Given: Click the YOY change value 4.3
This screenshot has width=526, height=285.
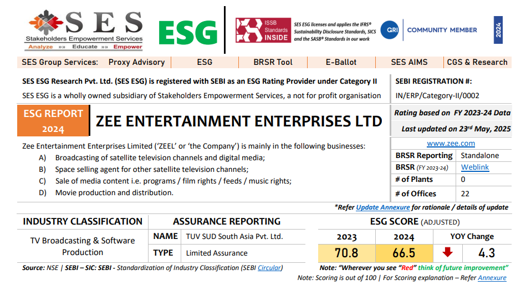Looking at the screenshot, I should click(x=487, y=253).
